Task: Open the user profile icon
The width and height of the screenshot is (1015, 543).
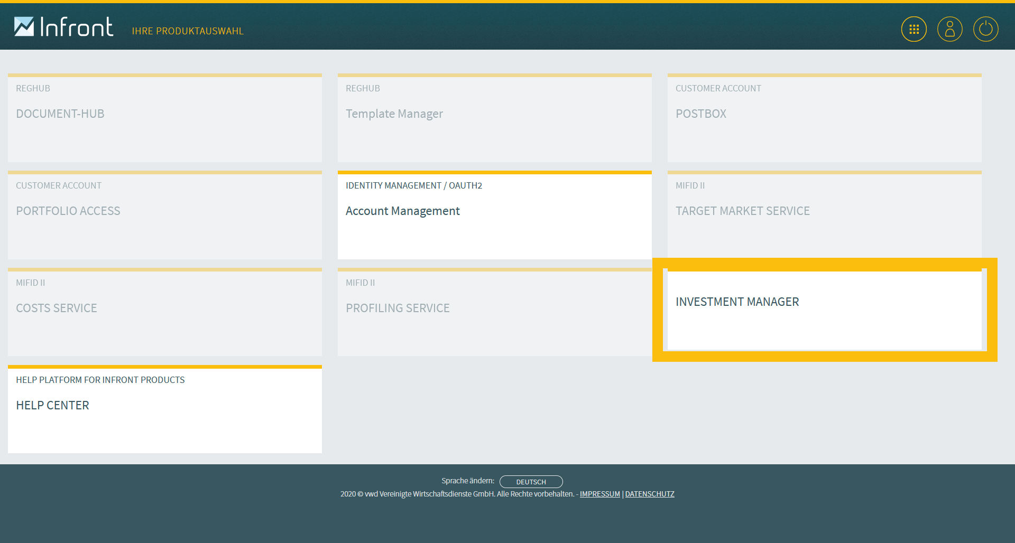Action: (x=949, y=29)
